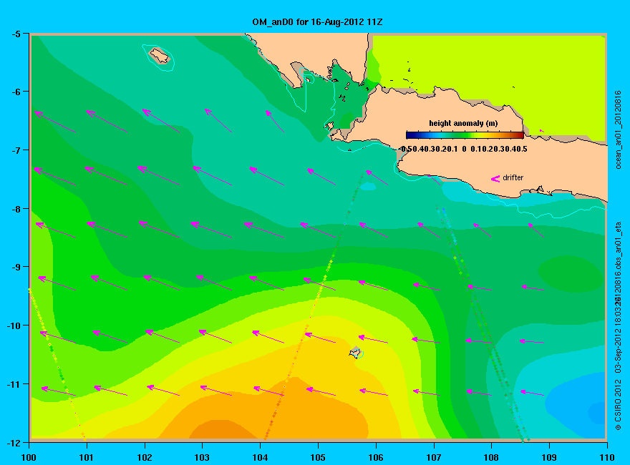630x465 pixels.
Task: Click the x-axis label '105'
Action: [318, 457]
